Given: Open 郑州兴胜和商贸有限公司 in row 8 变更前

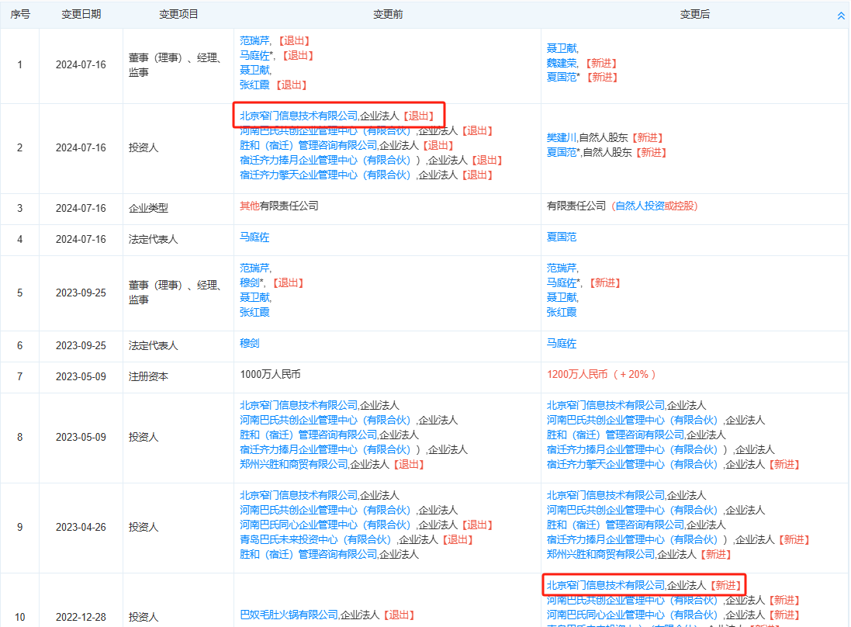Looking at the screenshot, I should 293,464.
